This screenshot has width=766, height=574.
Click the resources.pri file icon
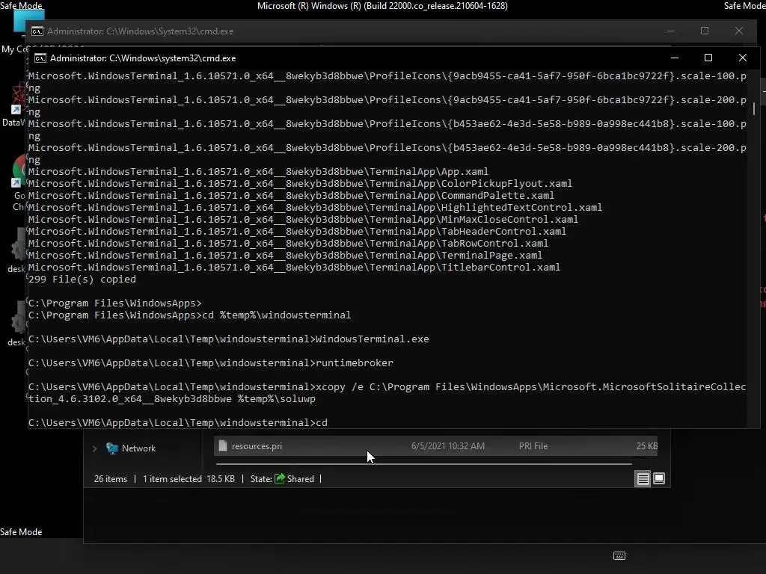223,445
